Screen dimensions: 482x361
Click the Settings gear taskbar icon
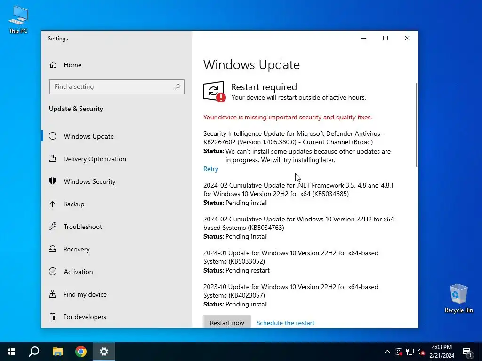coord(104,352)
